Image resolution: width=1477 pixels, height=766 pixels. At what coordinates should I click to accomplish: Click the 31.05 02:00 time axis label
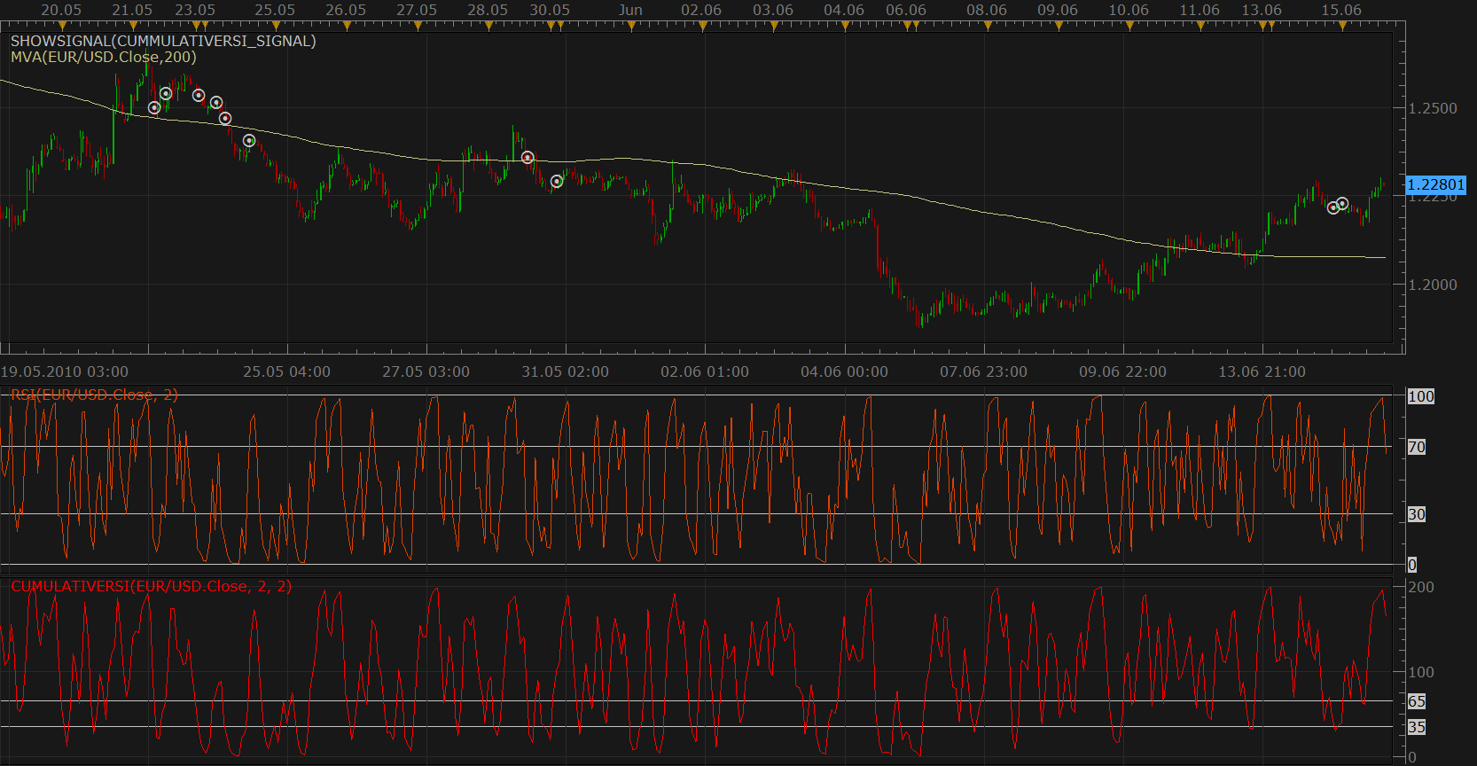[566, 371]
